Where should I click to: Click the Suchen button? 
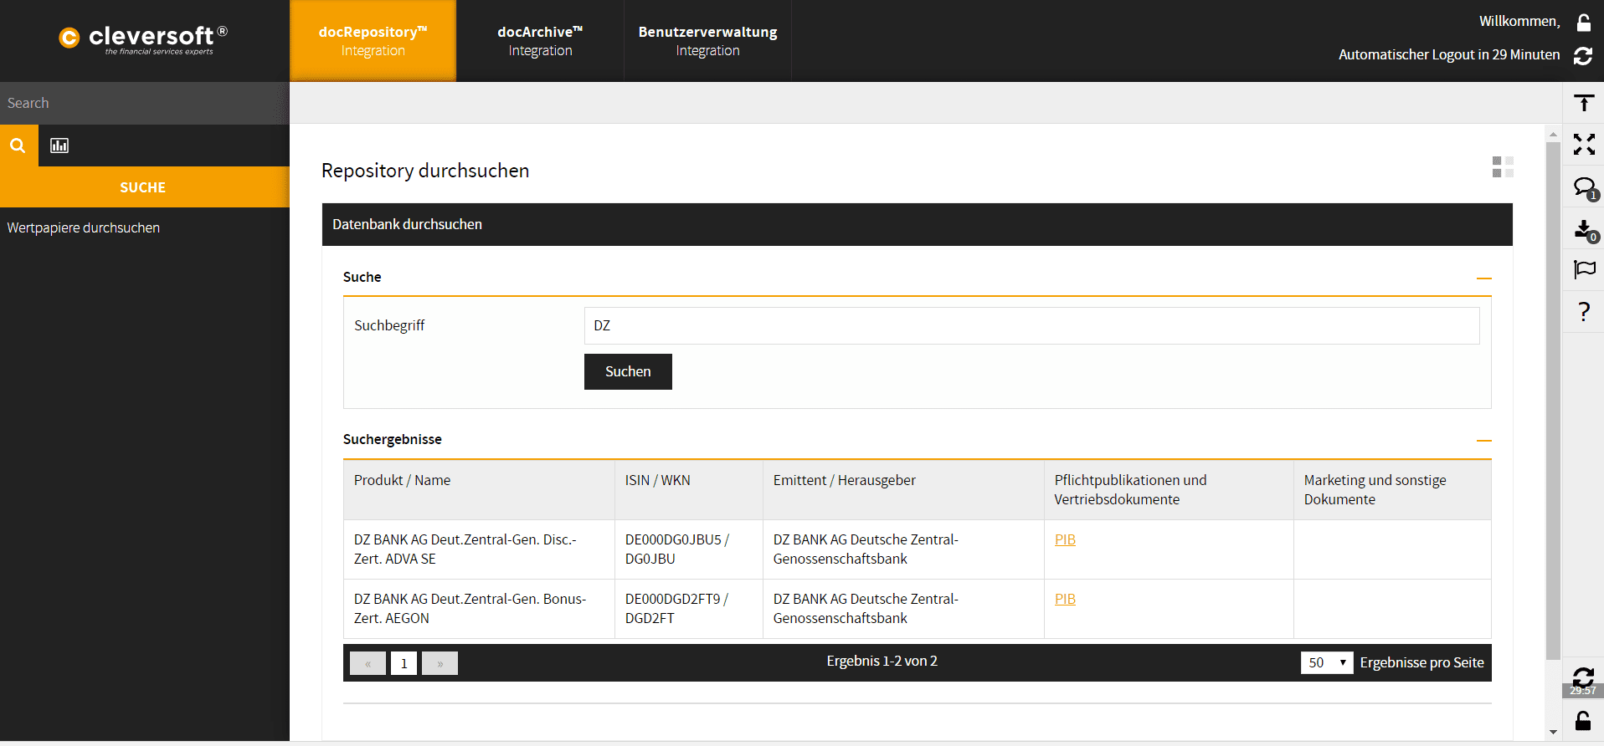pos(628,371)
